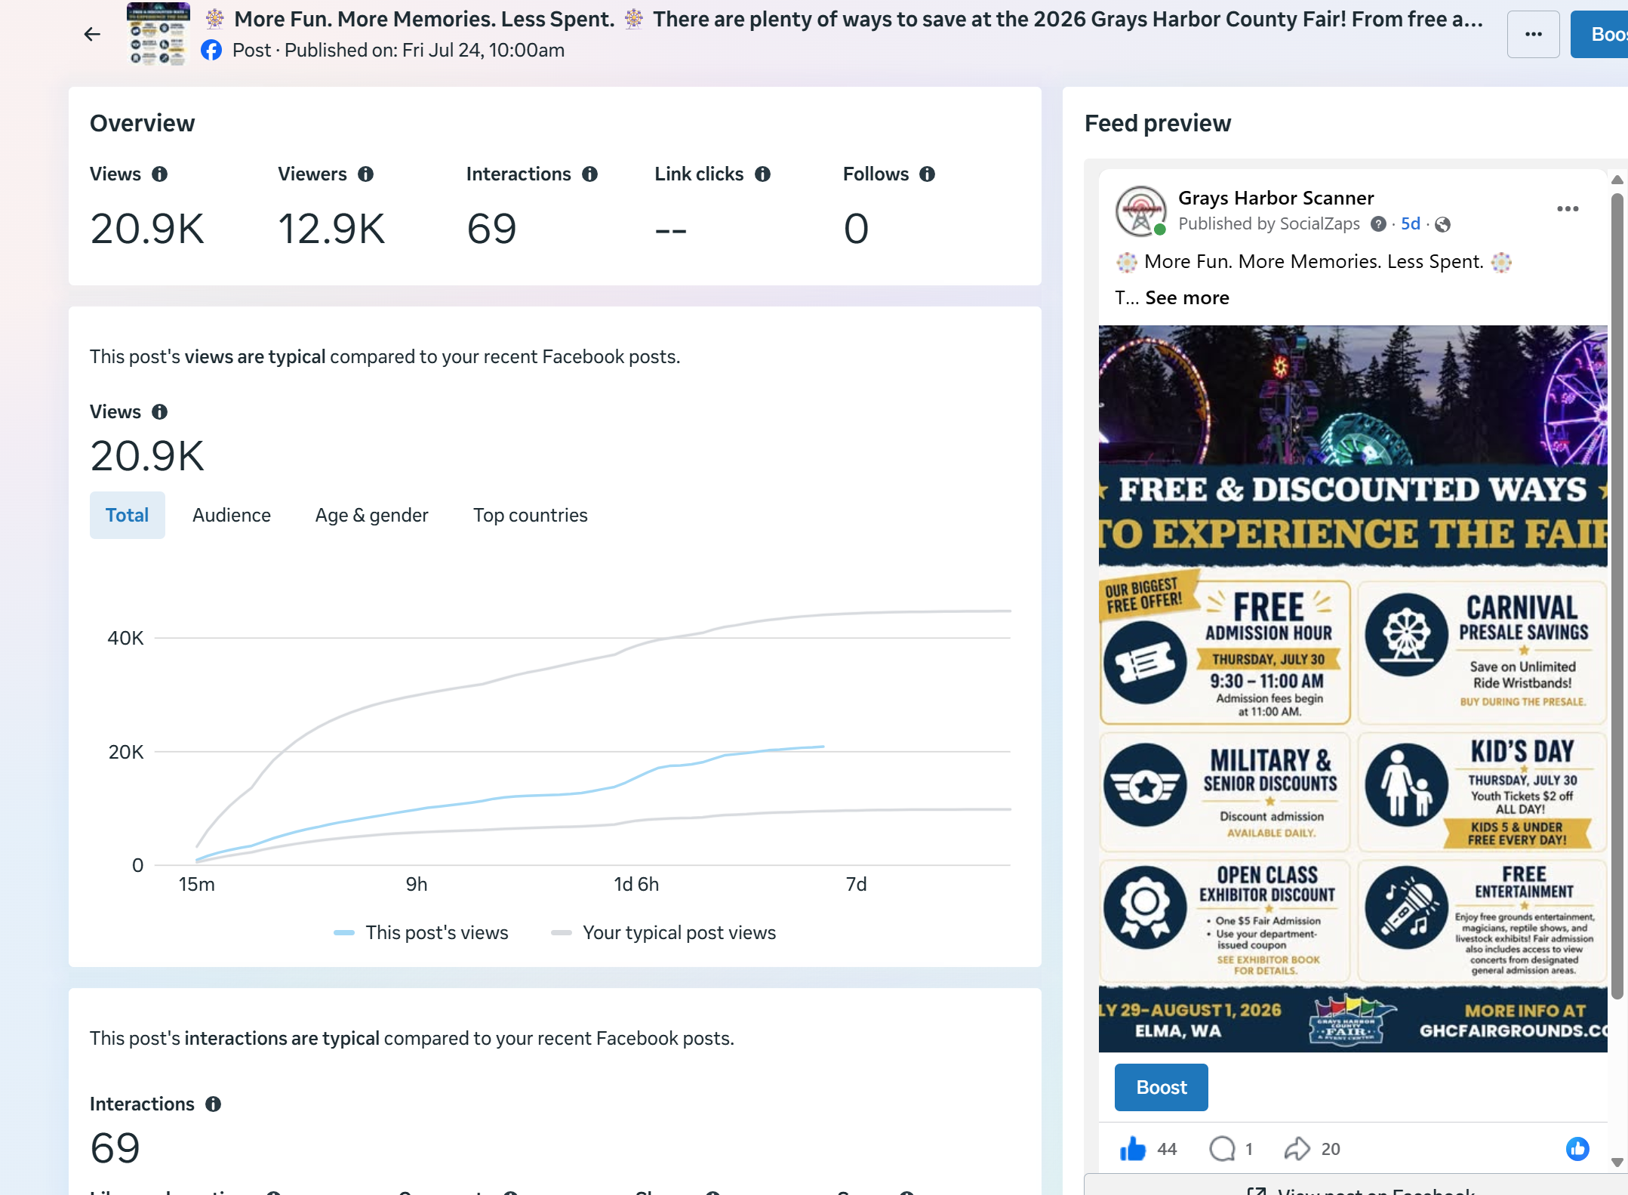
Task: Click Boost button under the post image
Action: [x=1162, y=1088]
